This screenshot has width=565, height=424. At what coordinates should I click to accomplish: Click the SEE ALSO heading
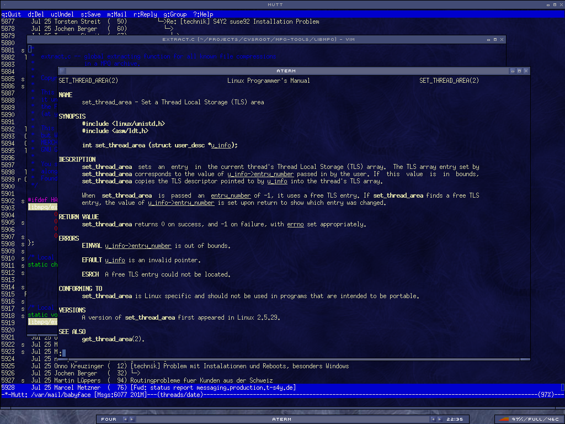coord(72,332)
